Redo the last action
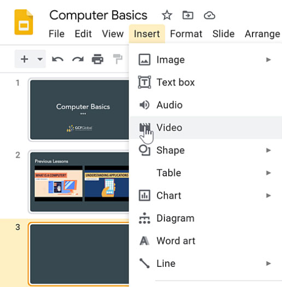The width and height of the screenshot is (282, 287). 78,59
